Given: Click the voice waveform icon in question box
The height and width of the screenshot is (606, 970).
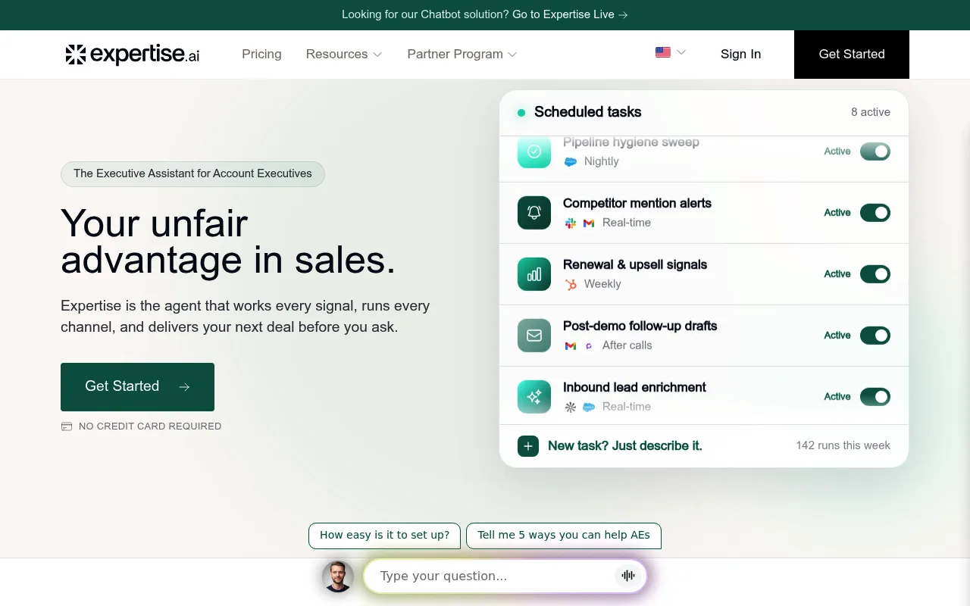Looking at the screenshot, I should (x=628, y=576).
